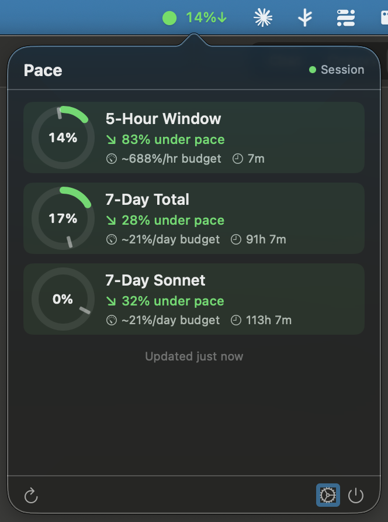Open settings with the highlighted gear icon

tap(328, 494)
